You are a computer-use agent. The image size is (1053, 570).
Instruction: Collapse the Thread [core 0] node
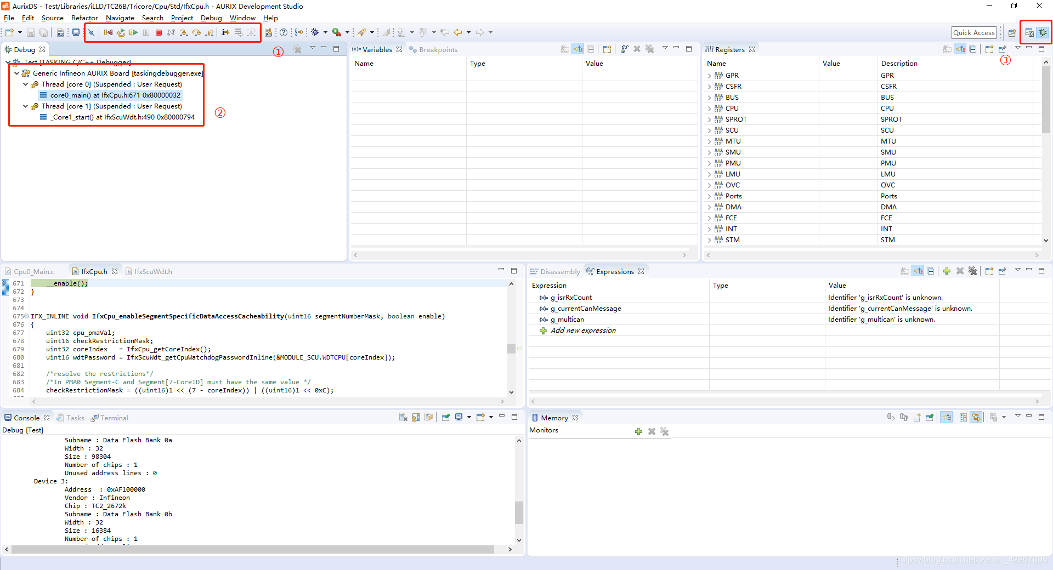25,84
